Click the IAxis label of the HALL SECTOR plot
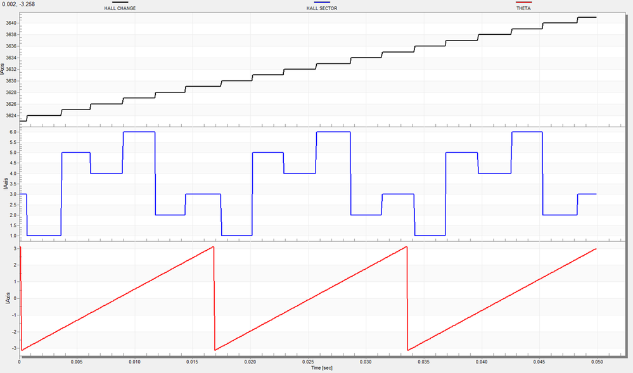 coord(6,183)
